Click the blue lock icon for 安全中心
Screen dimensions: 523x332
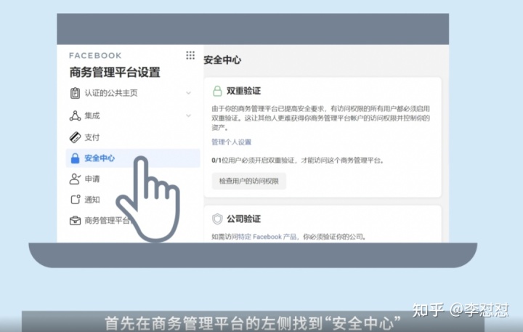click(x=76, y=158)
